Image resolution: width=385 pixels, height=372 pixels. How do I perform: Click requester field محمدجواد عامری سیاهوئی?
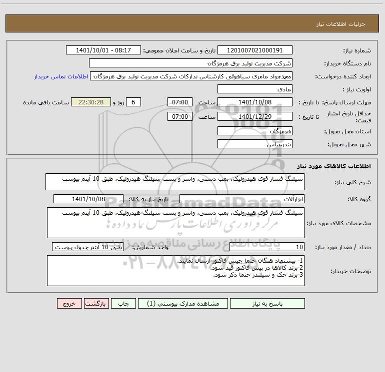(x=191, y=76)
